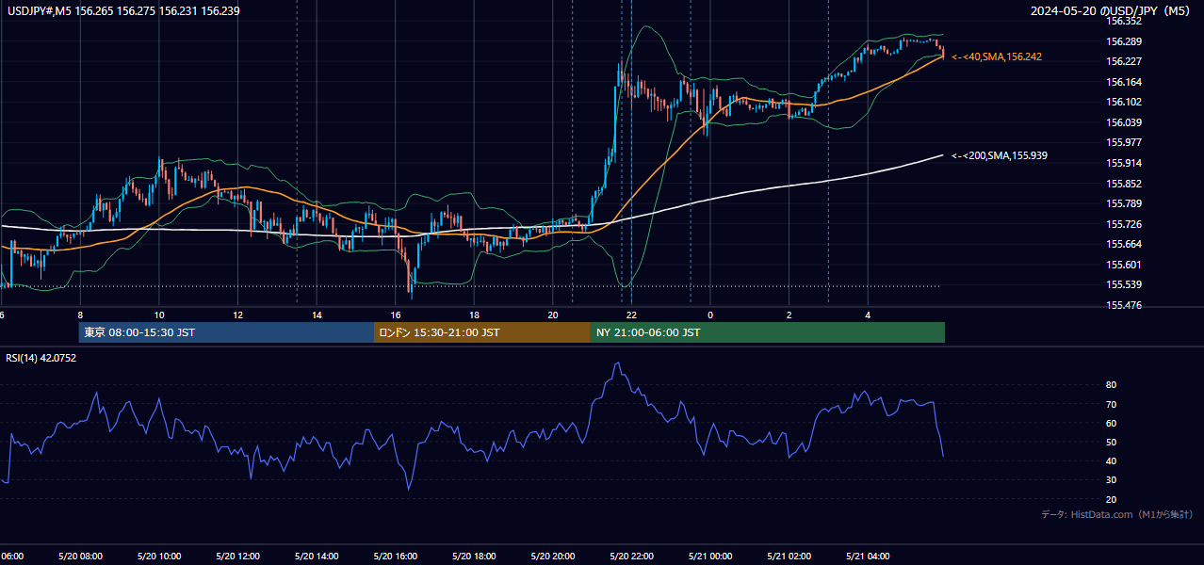
Task: Click price axis label 156.039
Action: click(1124, 122)
